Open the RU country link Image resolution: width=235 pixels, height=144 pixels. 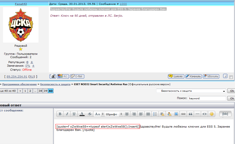point(32,76)
